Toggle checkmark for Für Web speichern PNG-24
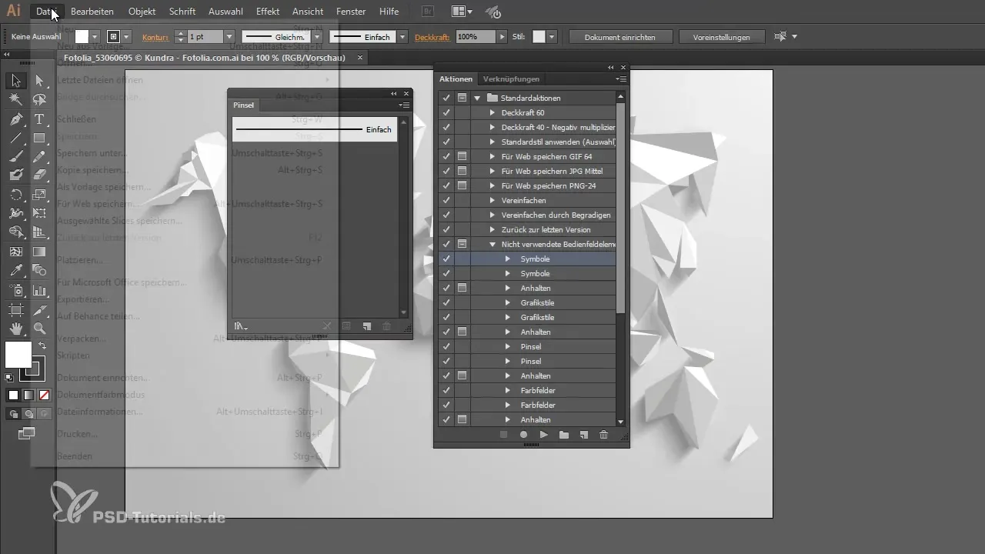The image size is (985, 554). [x=446, y=185]
